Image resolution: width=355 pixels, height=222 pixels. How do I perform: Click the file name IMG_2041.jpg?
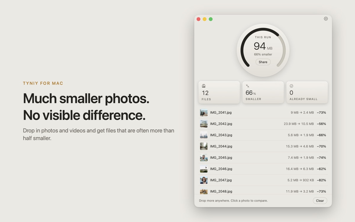(221, 112)
